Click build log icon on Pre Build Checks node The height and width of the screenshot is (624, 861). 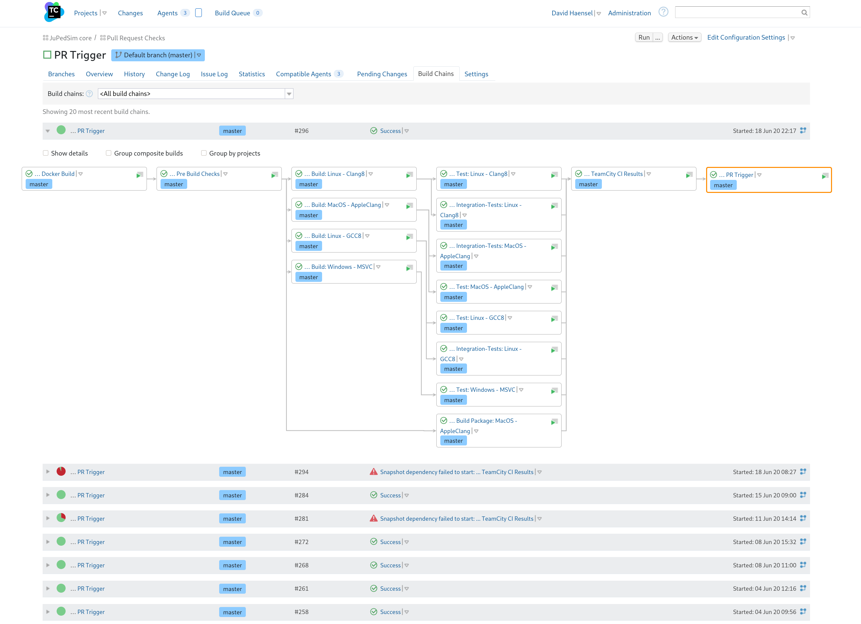pyautogui.click(x=274, y=175)
